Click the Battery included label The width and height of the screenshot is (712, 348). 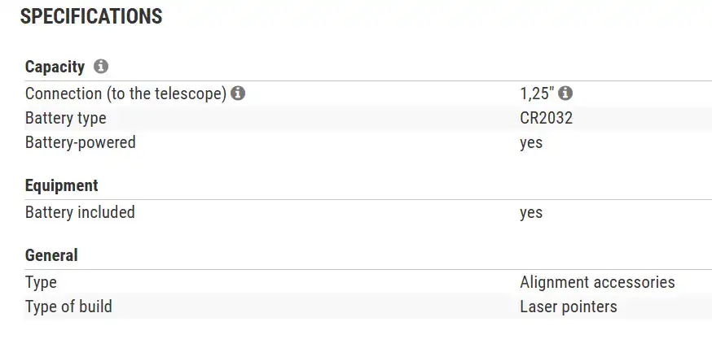coord(80,212)
